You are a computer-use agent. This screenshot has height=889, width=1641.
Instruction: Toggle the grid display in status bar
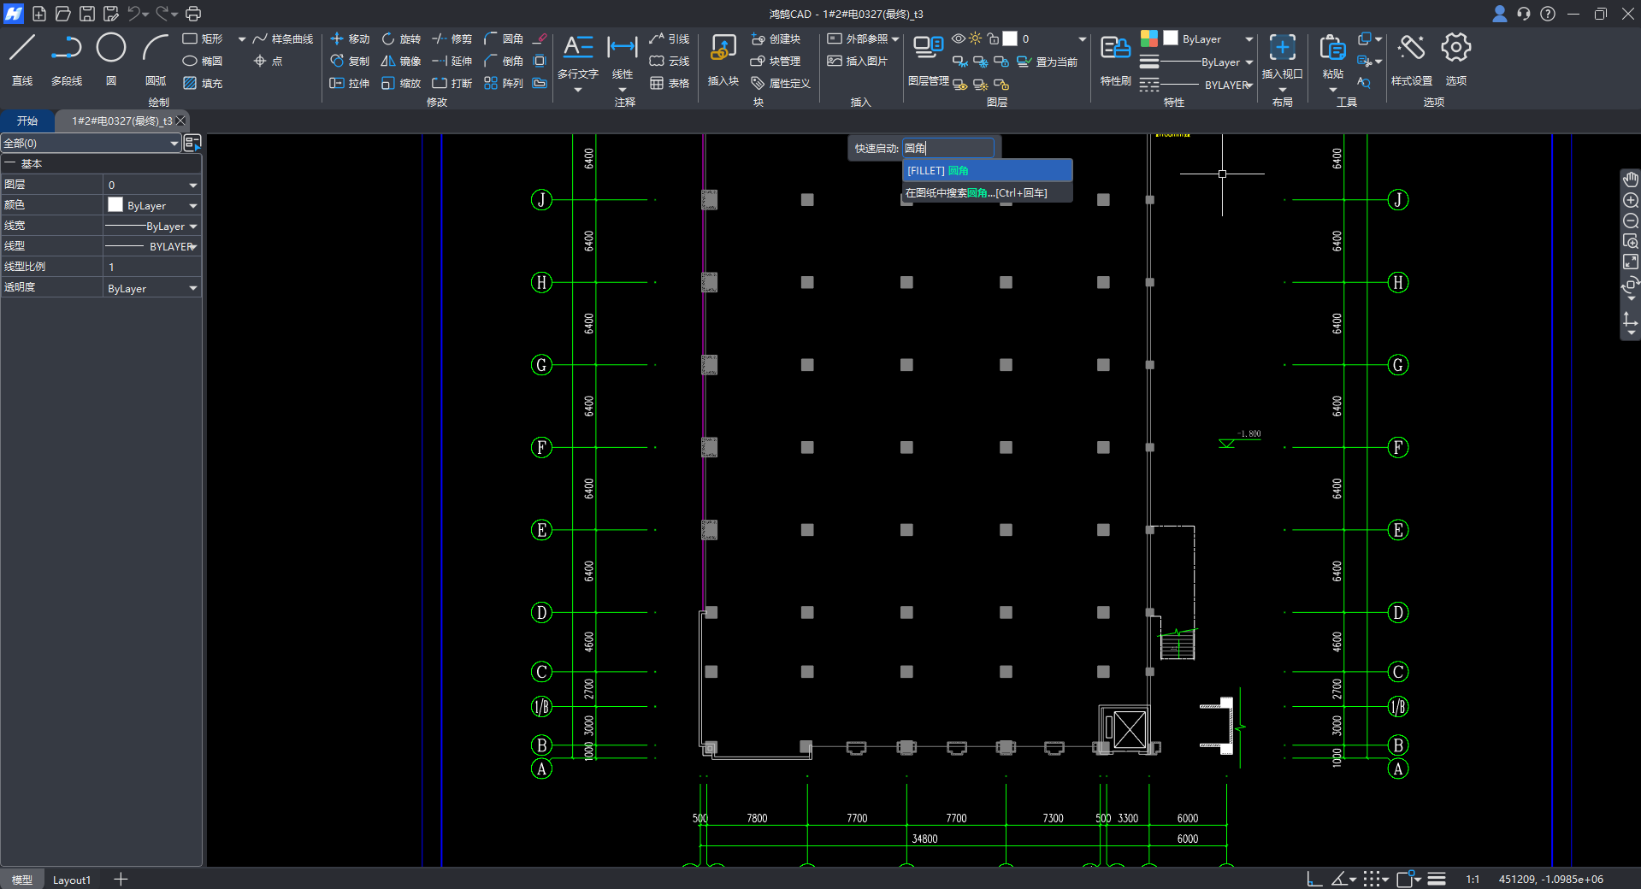(1372, 879)
